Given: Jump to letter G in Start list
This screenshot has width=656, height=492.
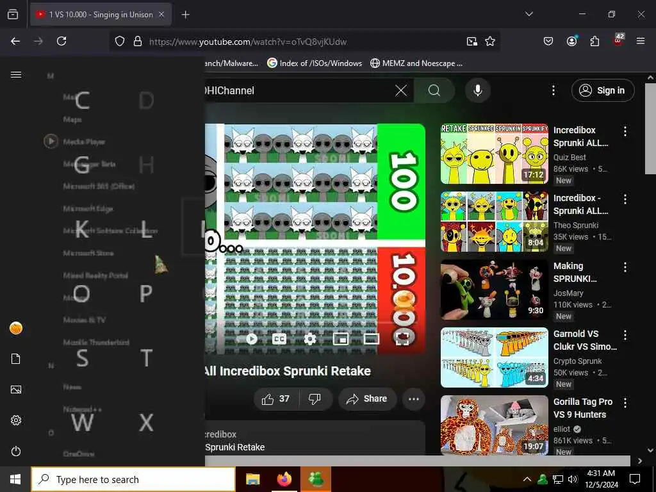Looking at the screenshot, I should pos(82,165).
